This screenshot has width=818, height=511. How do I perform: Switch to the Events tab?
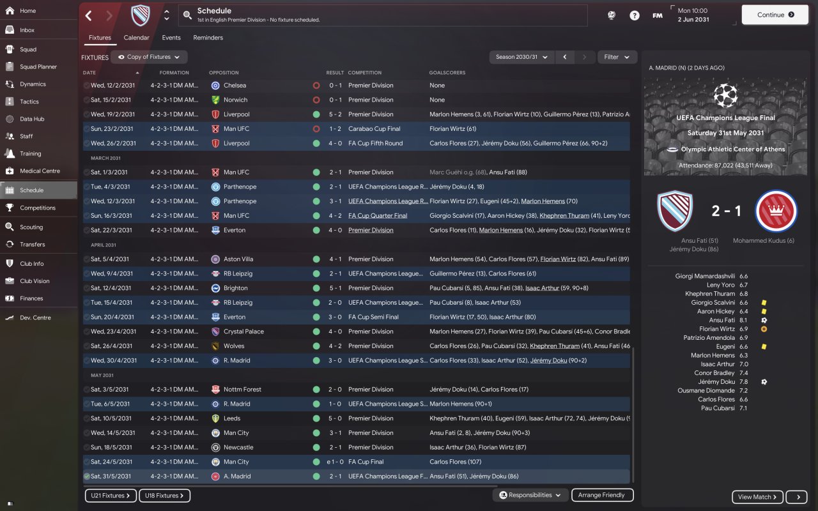(171, 38)
